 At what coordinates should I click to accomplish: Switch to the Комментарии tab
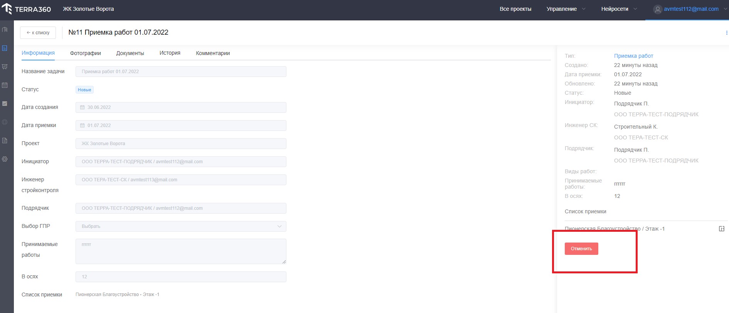[x=213, y=53]
